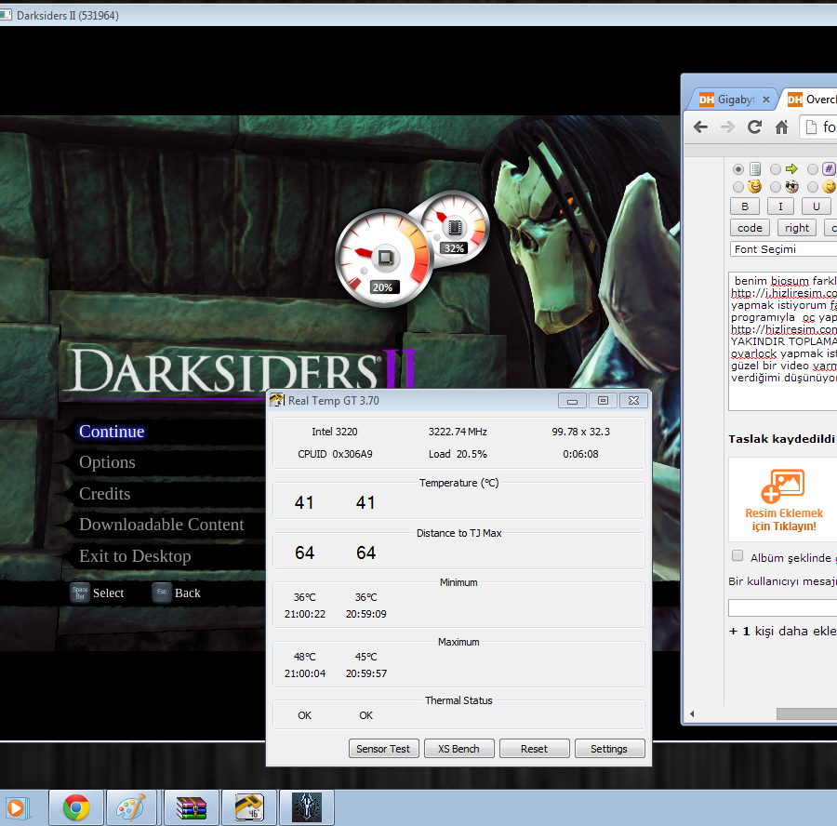Click the Load 20.5% text
Image resolution: width=837 pixels, height=826 pixels.
coord(458,454)
